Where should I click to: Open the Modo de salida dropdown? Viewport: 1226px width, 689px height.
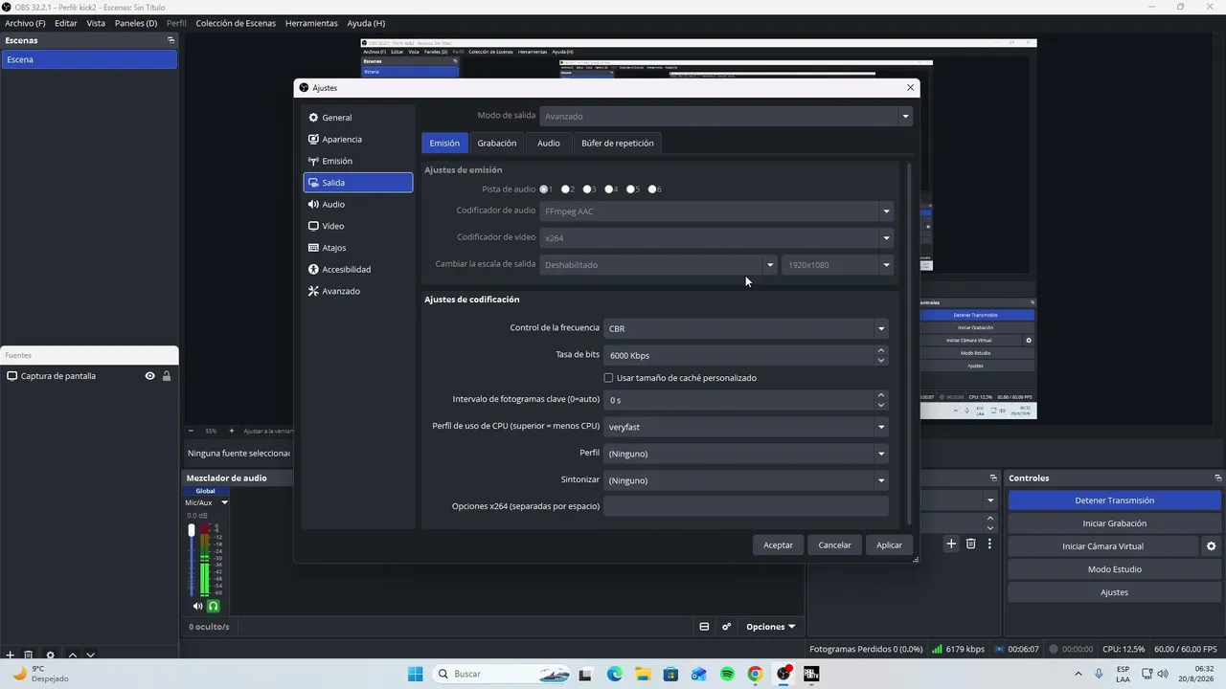[726, 116]
